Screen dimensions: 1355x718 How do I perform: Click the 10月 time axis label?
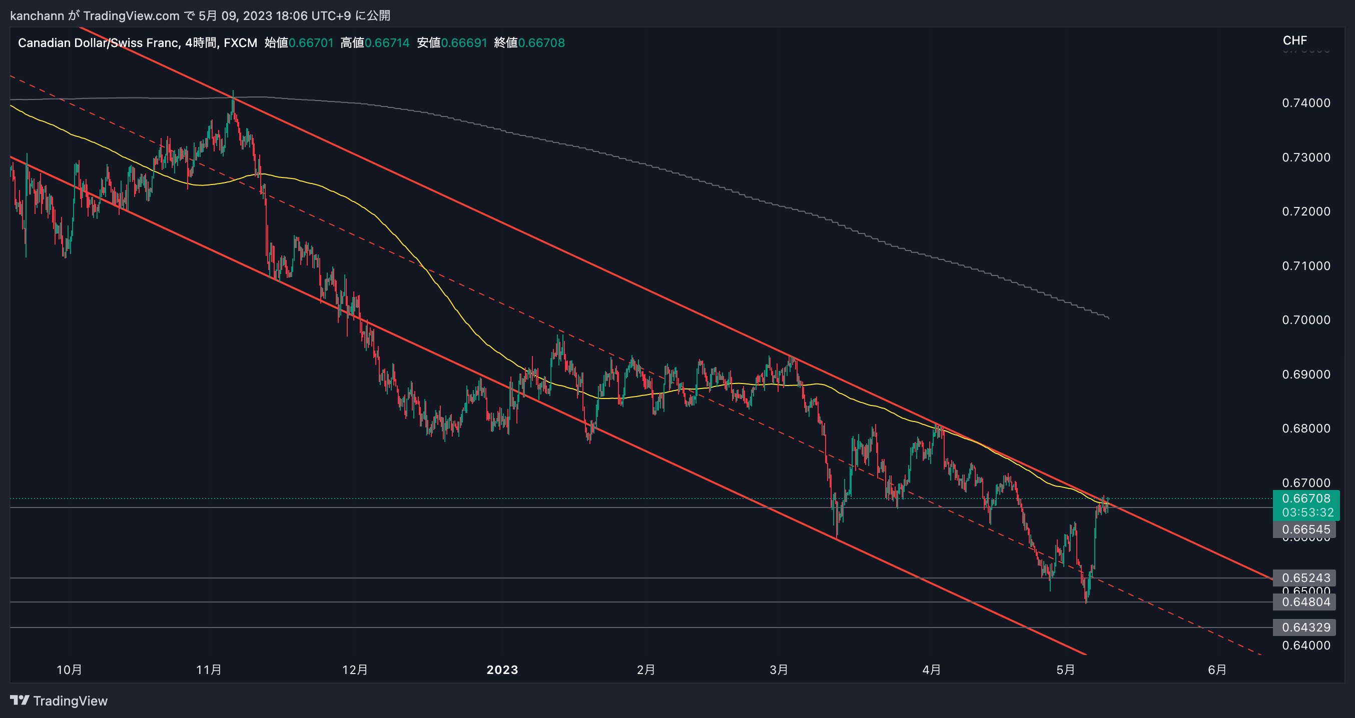(x=70, y=669)
